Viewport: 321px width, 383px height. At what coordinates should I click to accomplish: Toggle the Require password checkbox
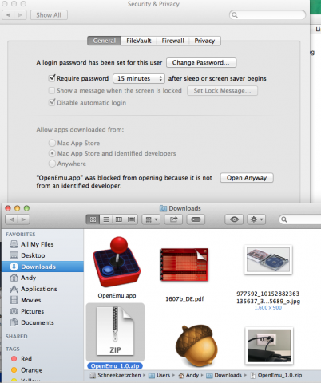pyautogui.click(x=52, y=78)
